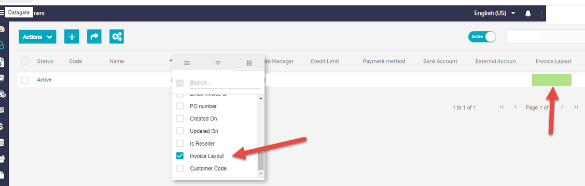Open the gears settings button
The height and width of the screenshot is (186, 585).
coord(117,37)
